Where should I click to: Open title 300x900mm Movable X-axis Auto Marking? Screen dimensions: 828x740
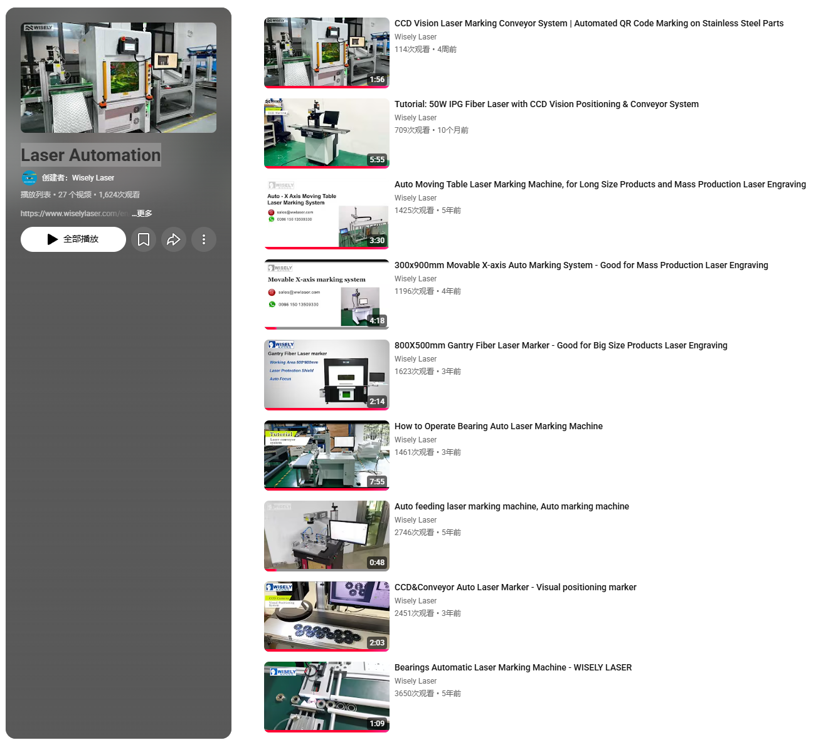tap(581, 265)
